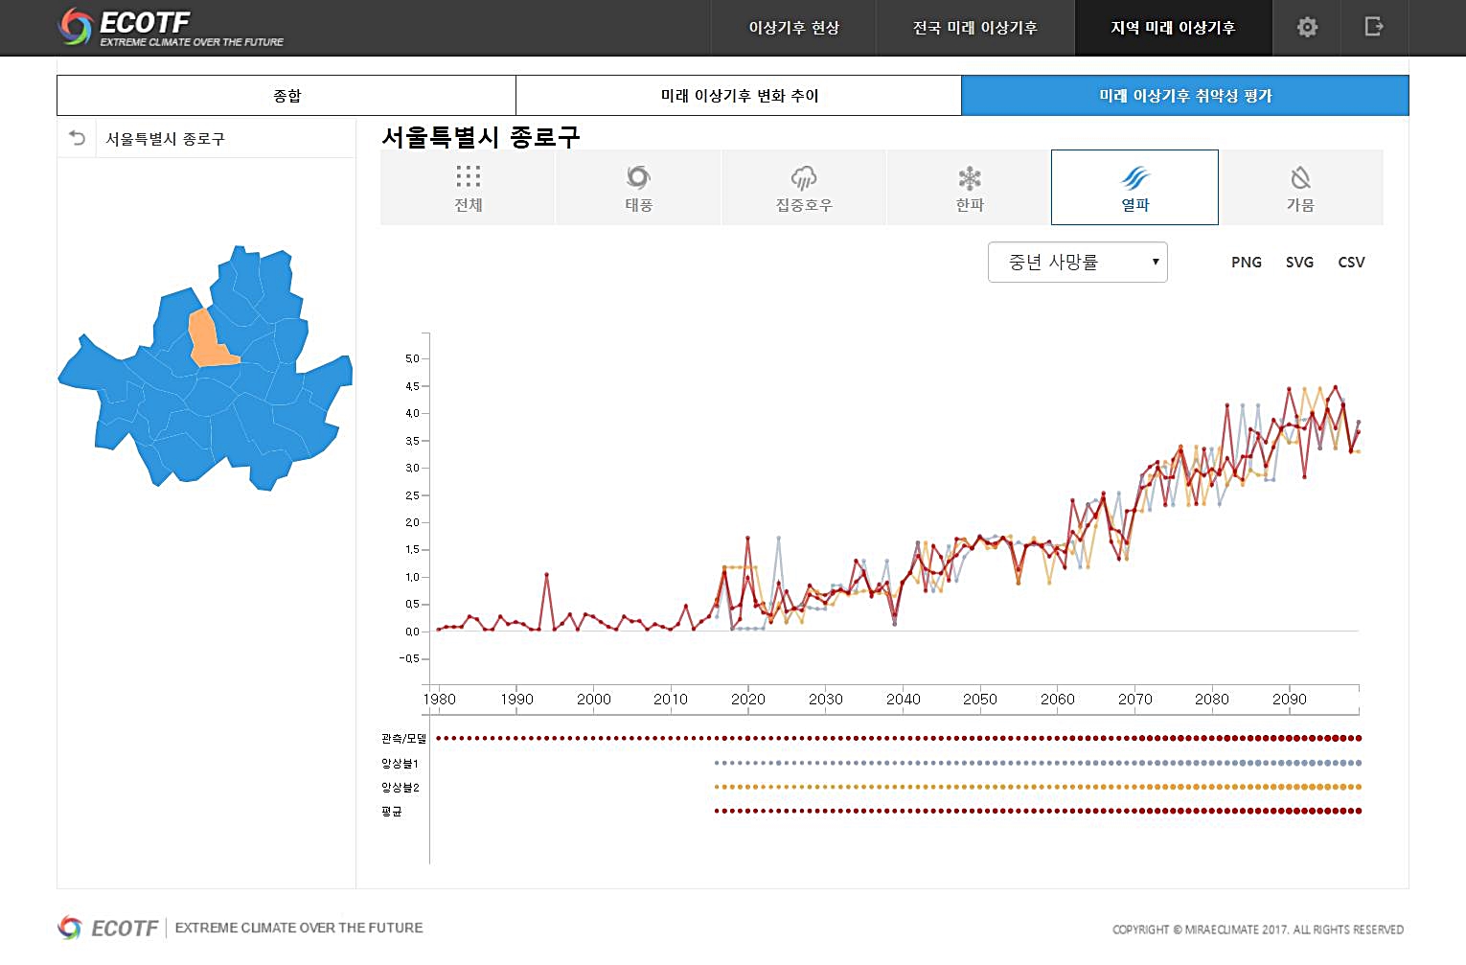Screen dimensions: 1466x965
Task: Toggle the 관측/모델 series in legend
Action: click(403, 739)
